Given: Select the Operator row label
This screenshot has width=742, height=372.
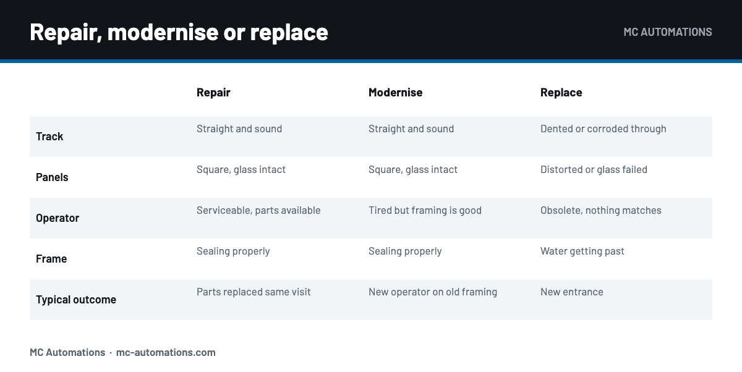Looking at the screenshot, I should pyautogui.click(x=58, y=218).
